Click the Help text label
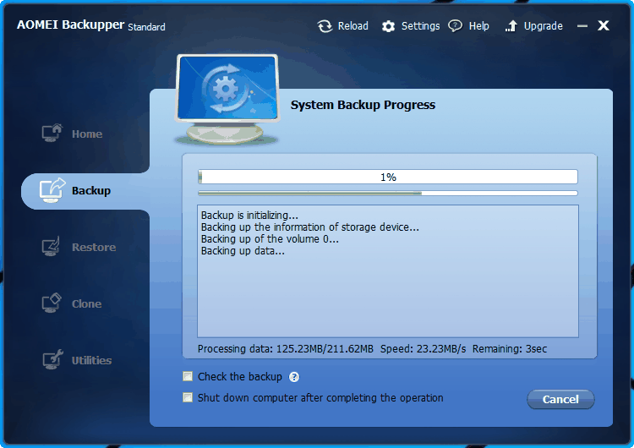This screenshot has height=448, width=634. point(478,26)
